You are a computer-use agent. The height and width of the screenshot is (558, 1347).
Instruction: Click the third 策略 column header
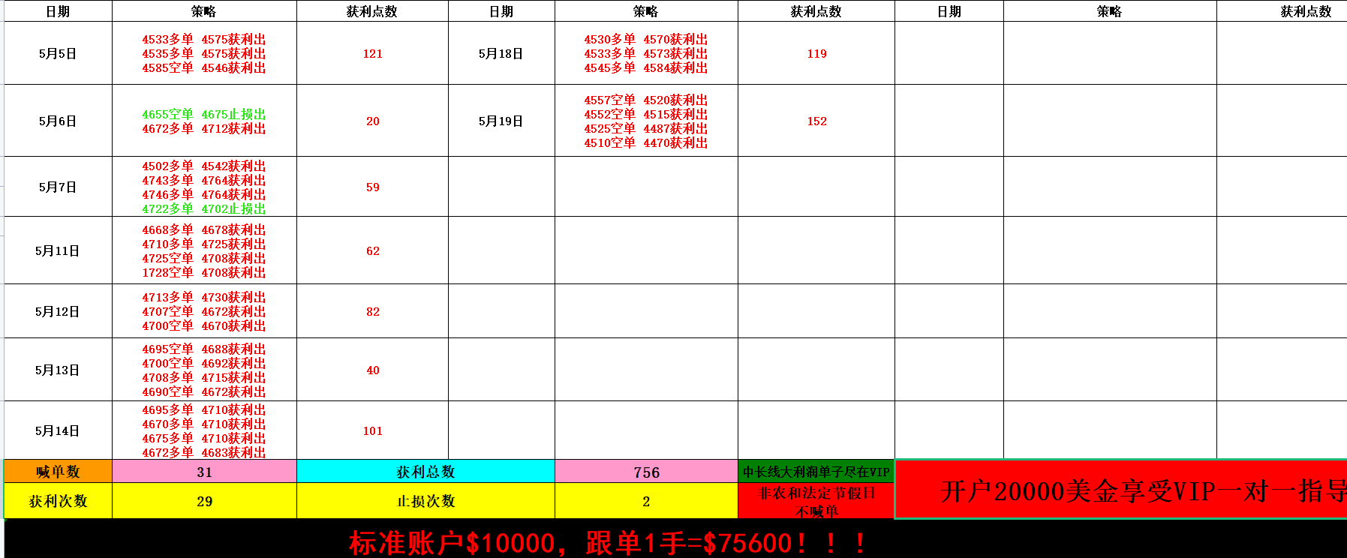[x=1110, y=11]
